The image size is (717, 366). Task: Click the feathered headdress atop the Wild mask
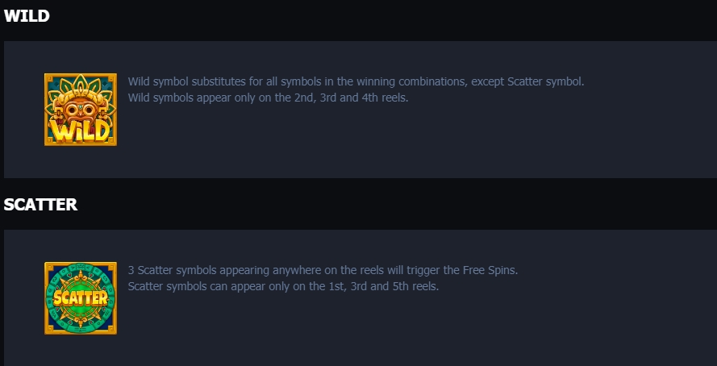coord(81,86)
